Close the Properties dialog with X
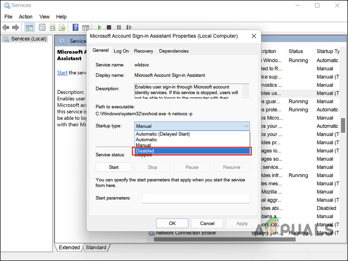Screen dimensions: 348x261 254,36
